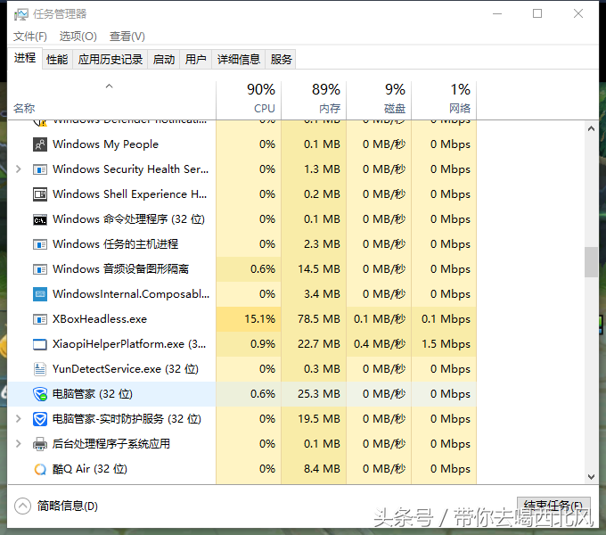The width and height of the screenshot is (606, 535).
Task: Select the Windows 任务的主机进程 name
Action: coord(116,244)
